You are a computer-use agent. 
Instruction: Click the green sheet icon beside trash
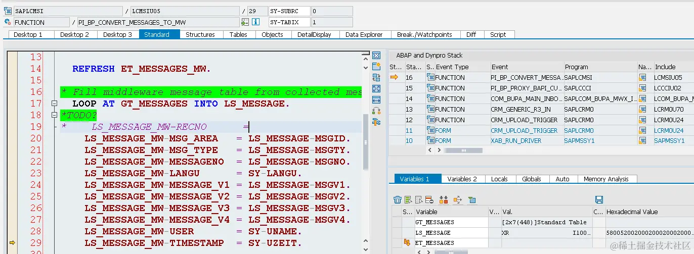[x=408, y=200]
